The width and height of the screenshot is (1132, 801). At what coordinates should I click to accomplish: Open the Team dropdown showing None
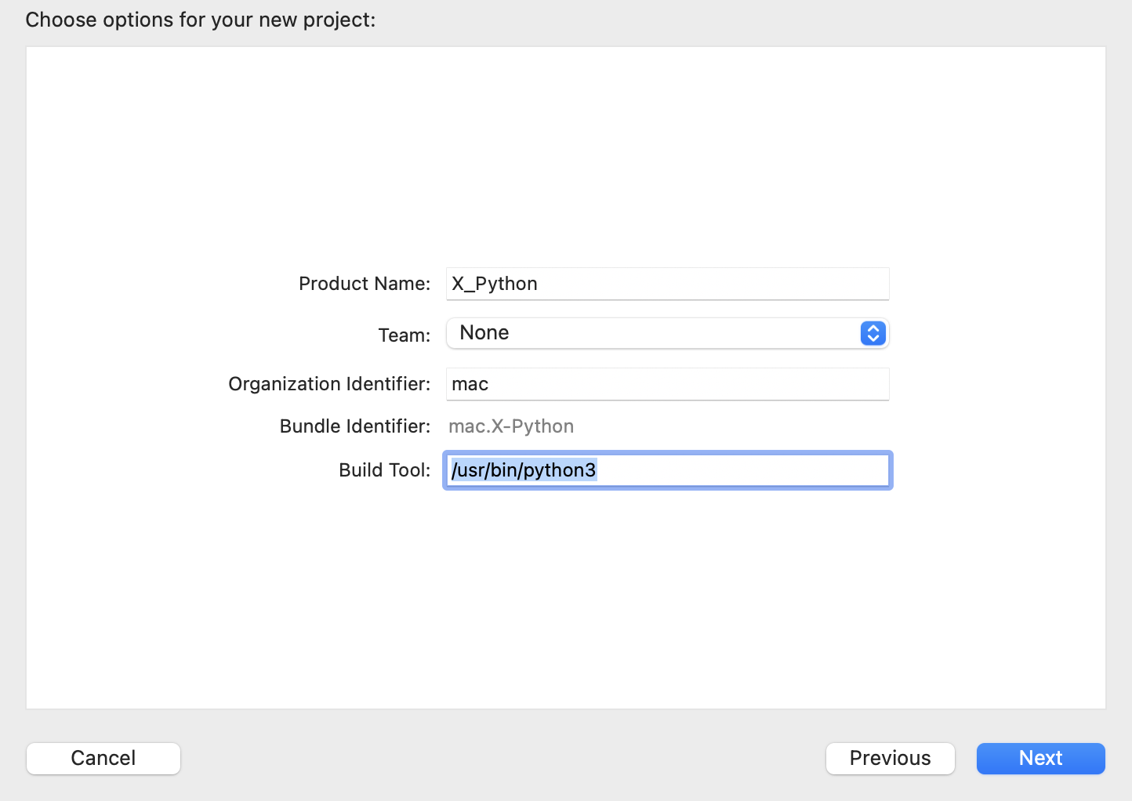[x=667, y=333]
